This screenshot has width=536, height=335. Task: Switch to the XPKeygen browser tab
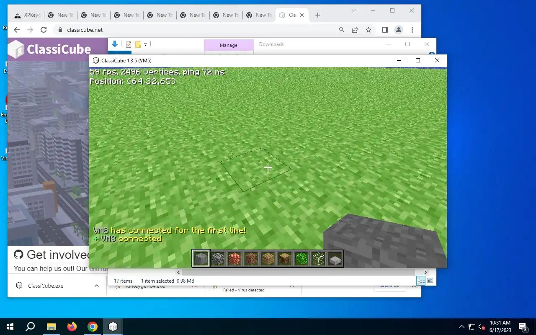tap(27, 15)
